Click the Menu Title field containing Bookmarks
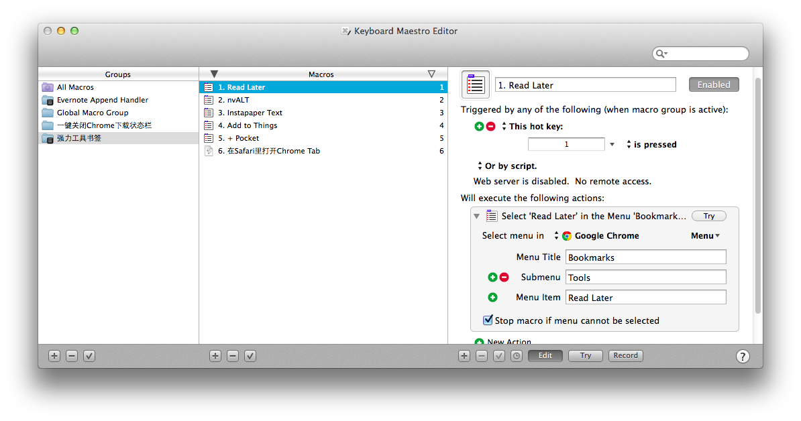801x421 pixels. (x=646, y=257)
